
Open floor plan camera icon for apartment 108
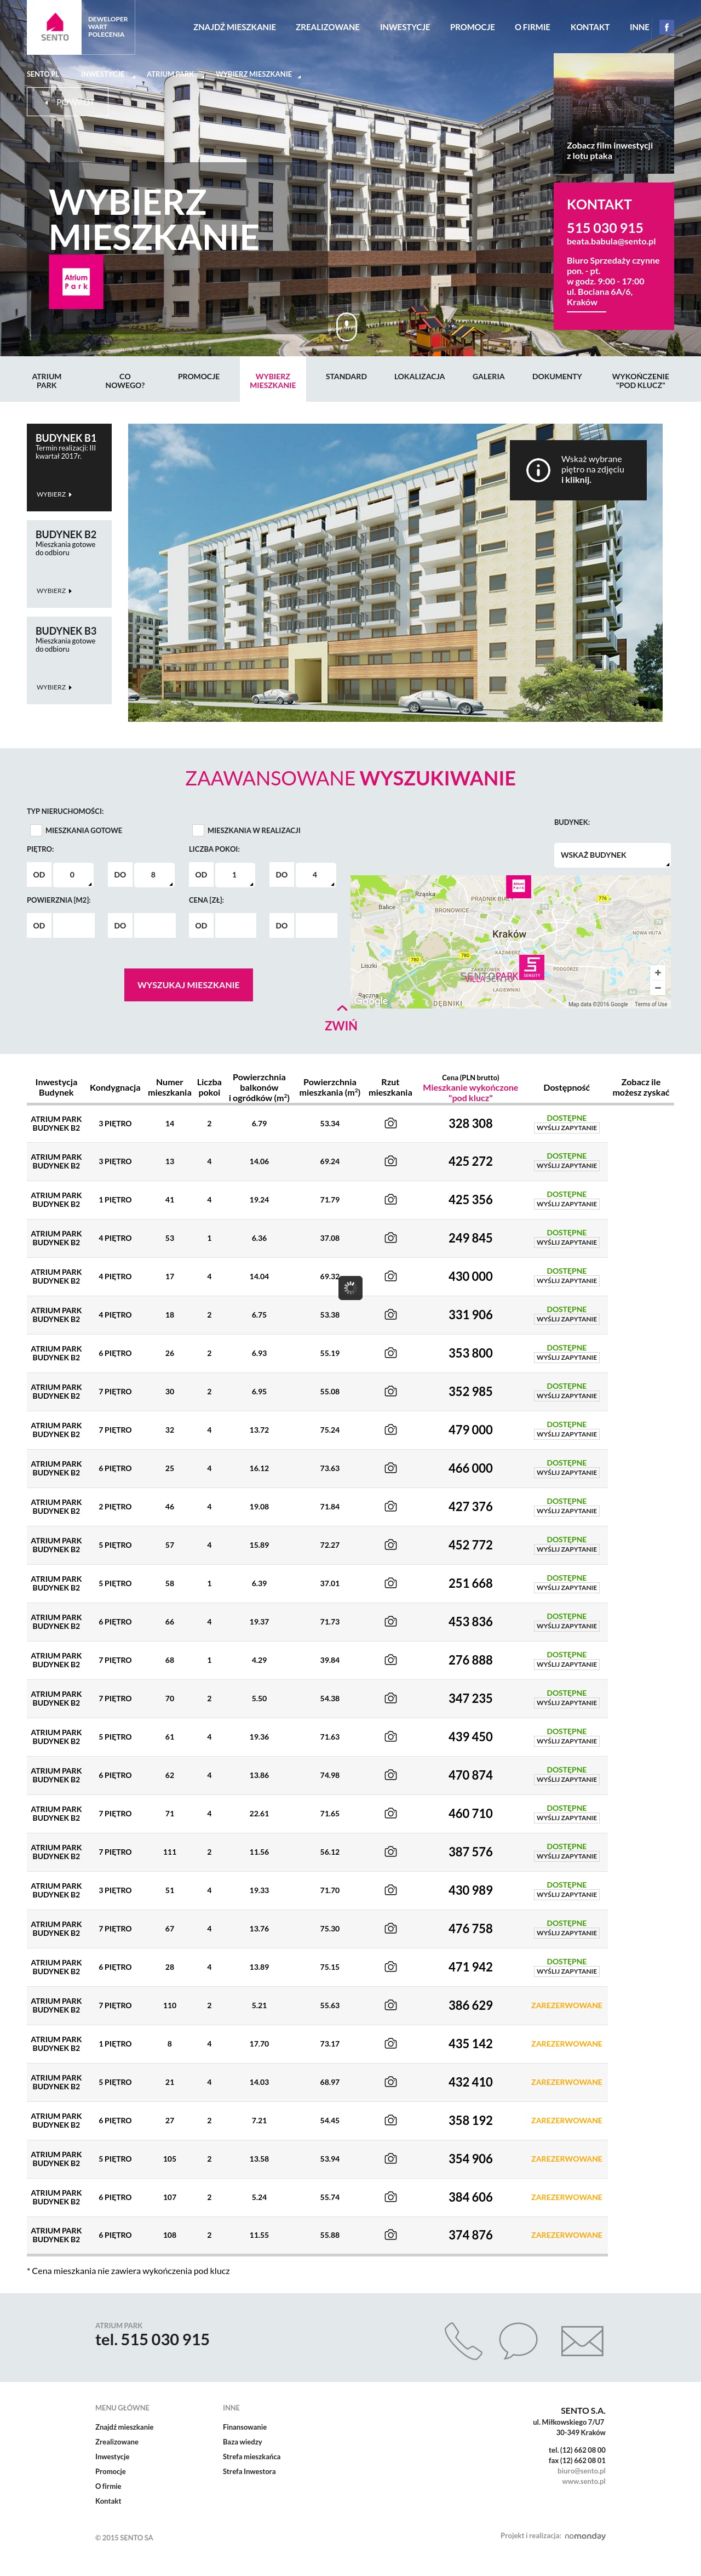click(390, 2234)
